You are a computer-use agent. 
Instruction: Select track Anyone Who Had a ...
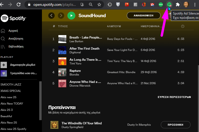(x=85, y=82)
